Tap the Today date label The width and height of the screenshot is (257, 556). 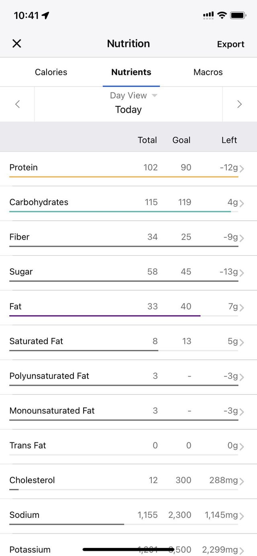(128, 110)
